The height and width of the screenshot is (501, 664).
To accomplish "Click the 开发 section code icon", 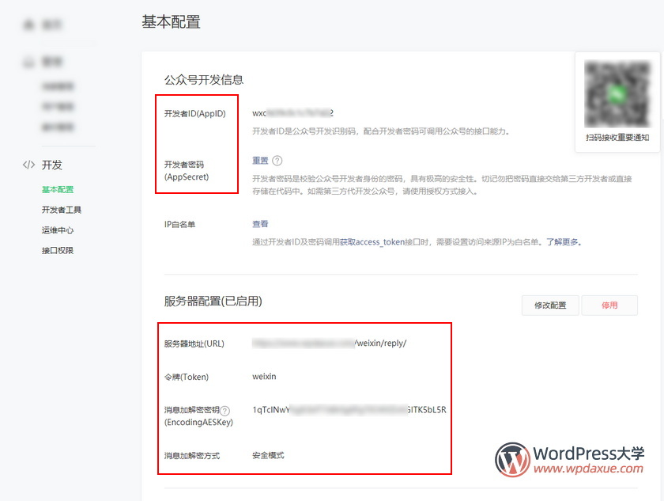I will tap(28, 165).
